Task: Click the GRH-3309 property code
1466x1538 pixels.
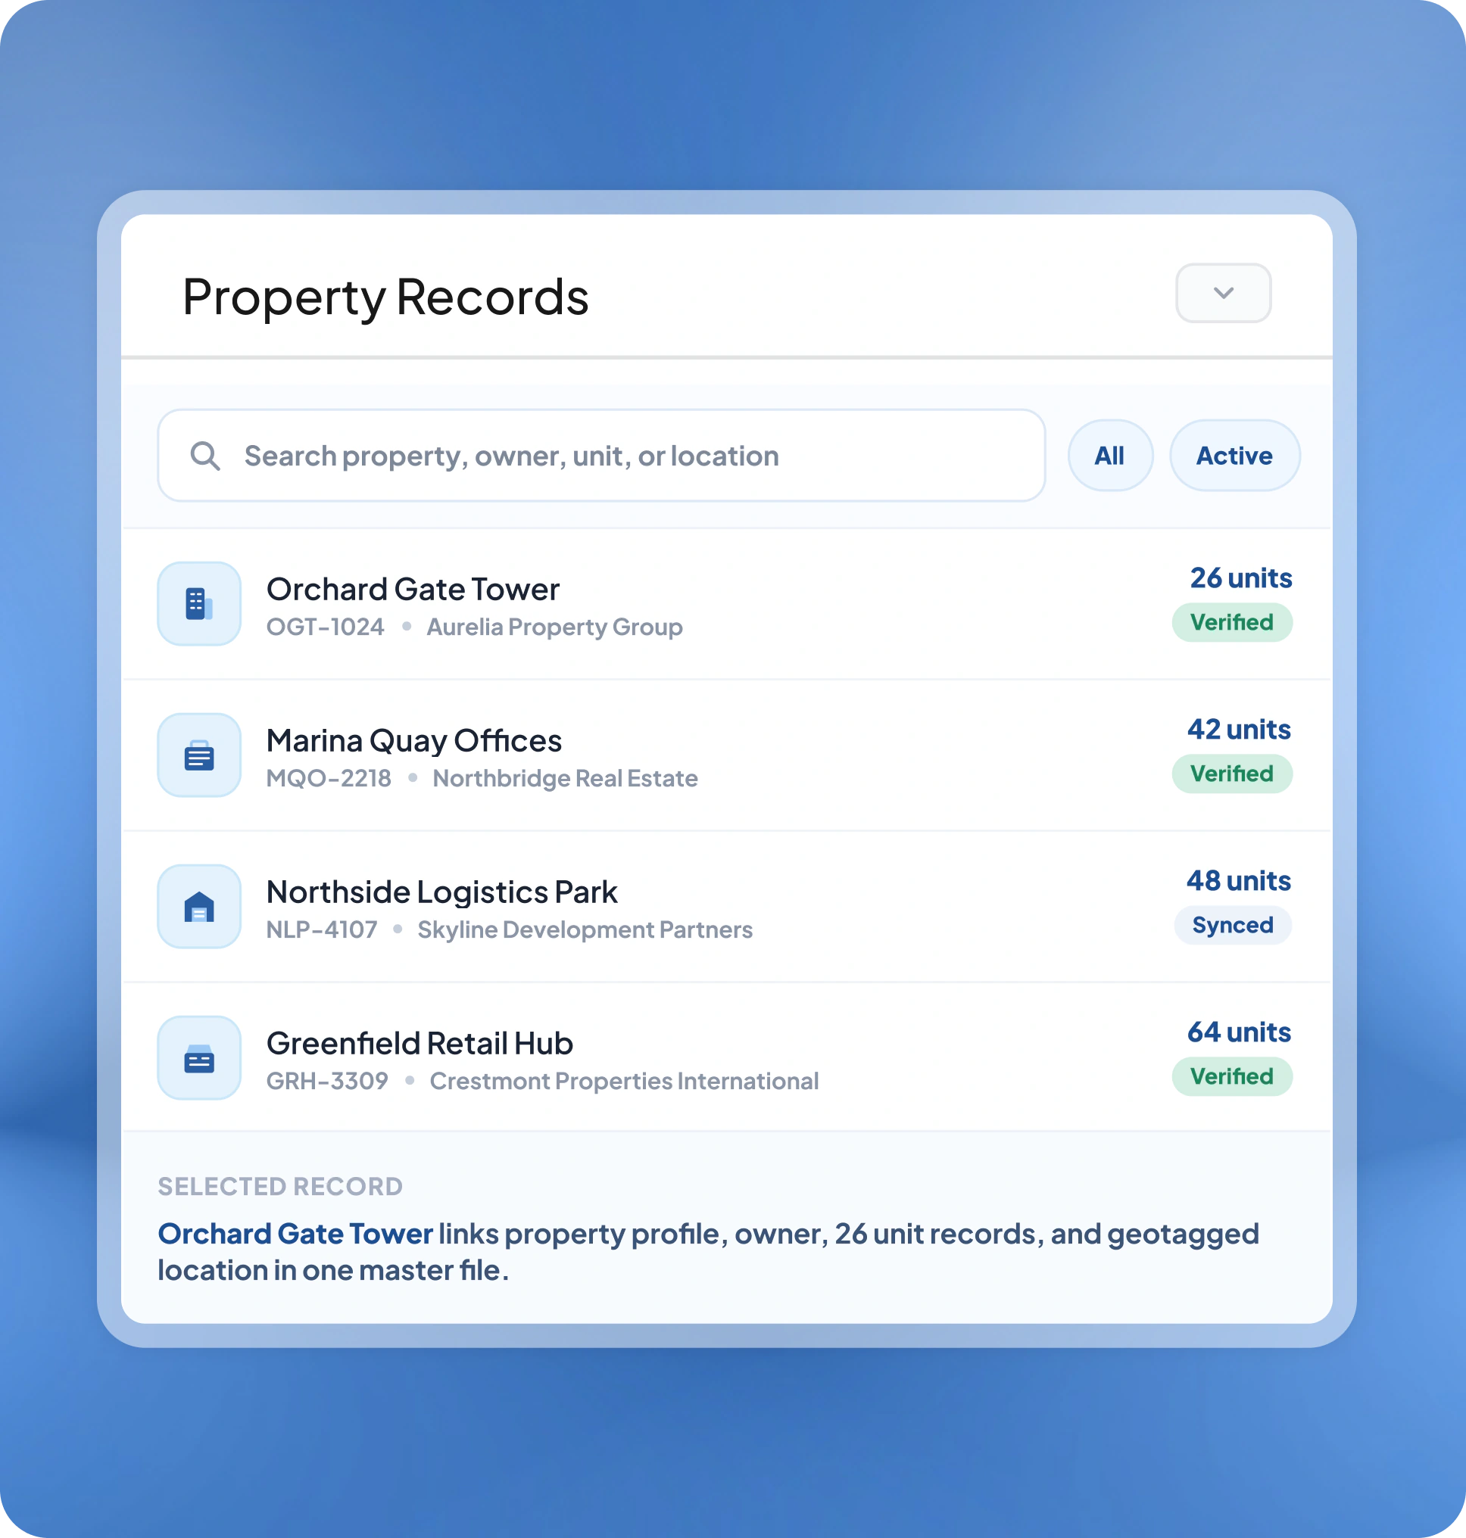Action: click(326, 1081)
